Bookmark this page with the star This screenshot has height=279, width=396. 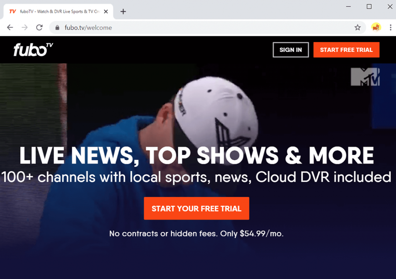point(357,27)
